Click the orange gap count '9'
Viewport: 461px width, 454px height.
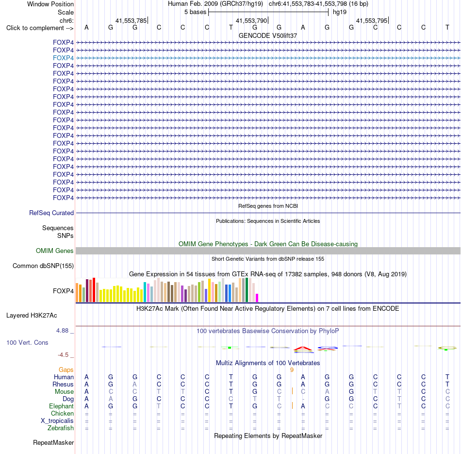(x=292, y=370)
